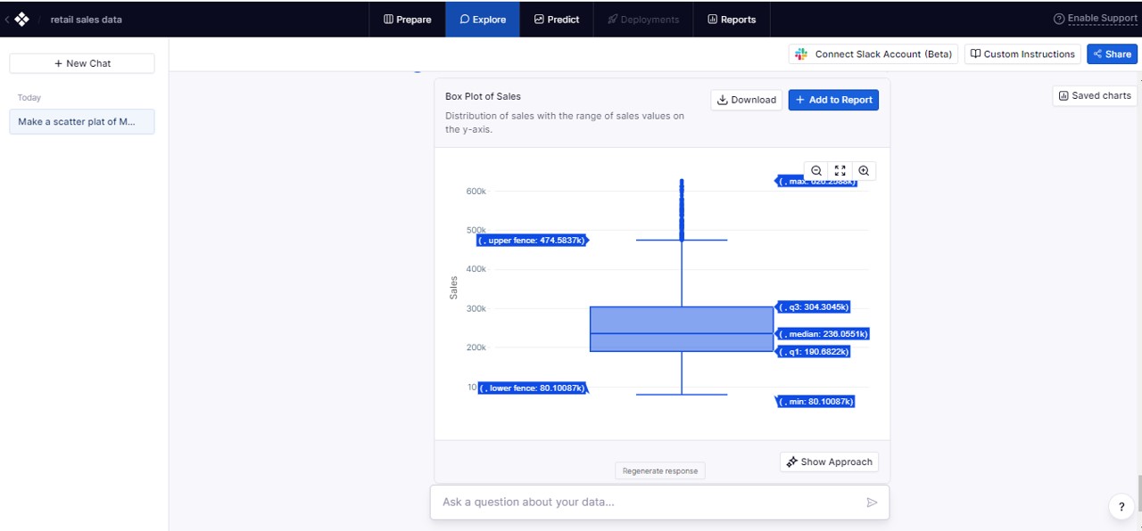Screen dimensions: 1142x531
Task: Expand the Show Approach section
Action: tap(829, 462)
